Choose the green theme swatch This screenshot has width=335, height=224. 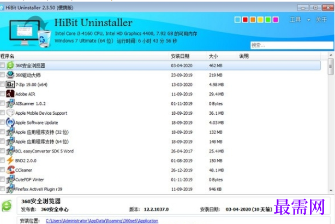[x=268, y=20]
